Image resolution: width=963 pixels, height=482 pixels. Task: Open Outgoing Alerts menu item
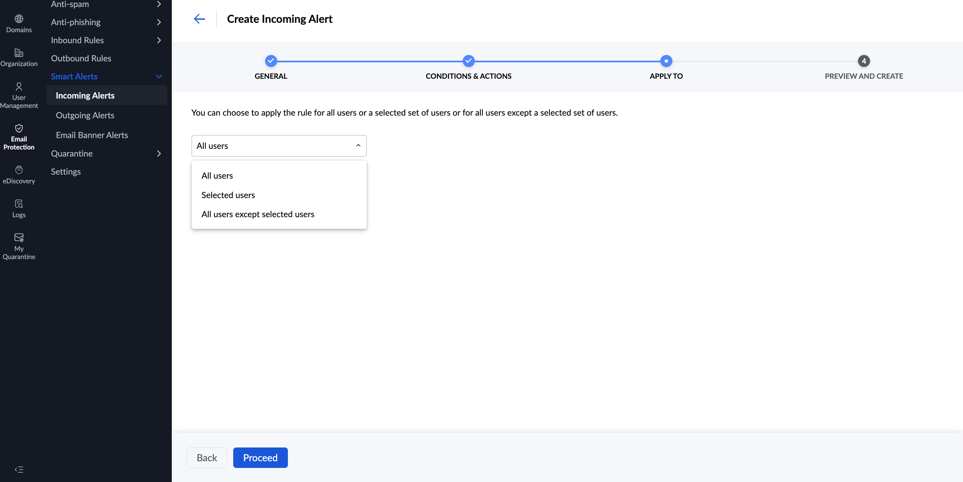pyautogui.click(x=85, y=115)
